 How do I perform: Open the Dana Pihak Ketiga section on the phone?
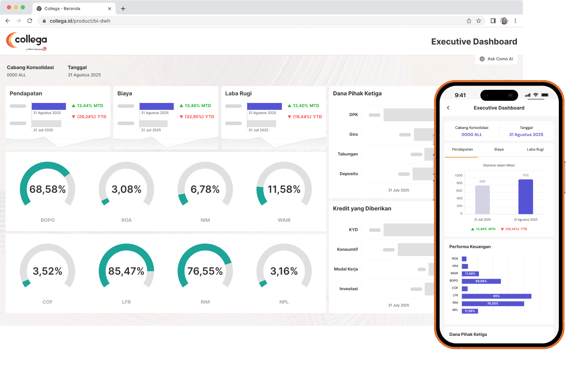tap(468, 334)
